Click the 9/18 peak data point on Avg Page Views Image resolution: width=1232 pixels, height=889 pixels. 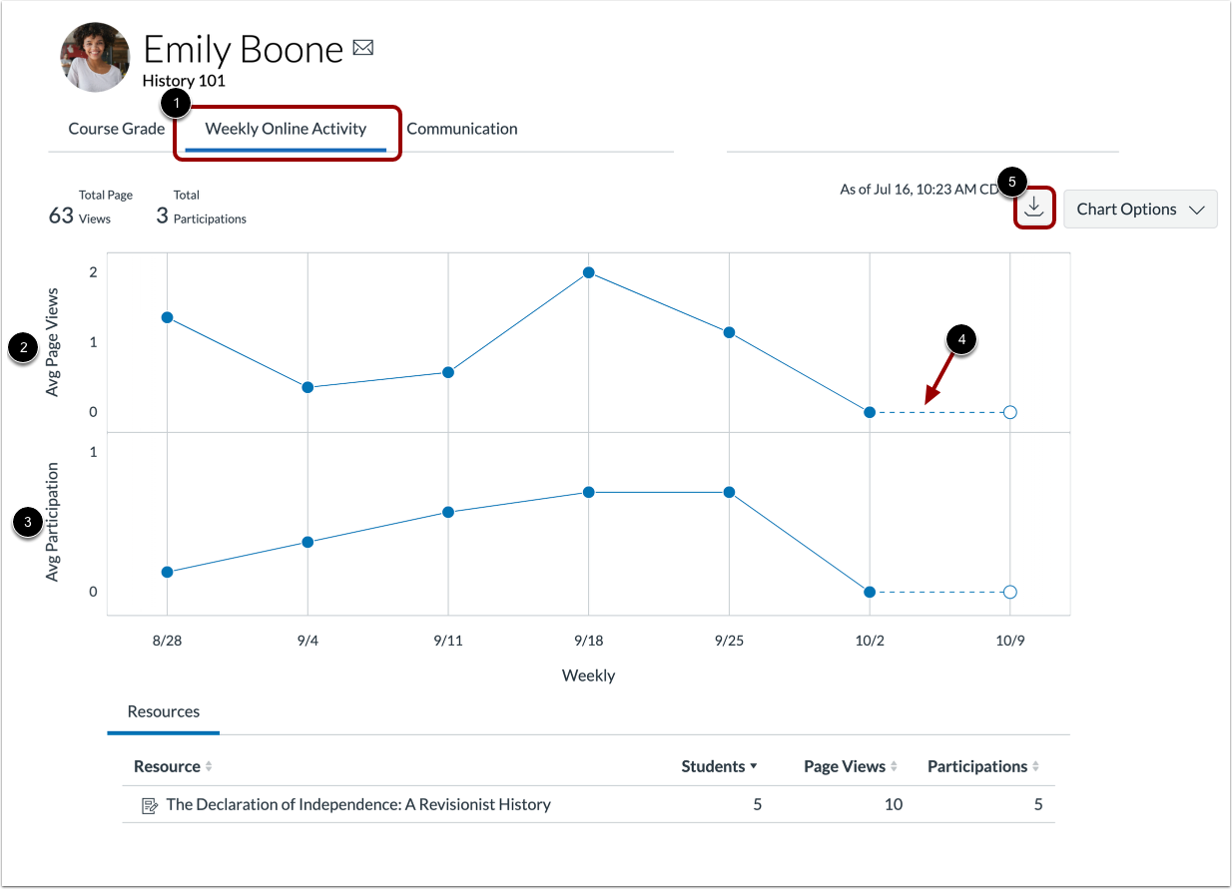click(589, 270)
